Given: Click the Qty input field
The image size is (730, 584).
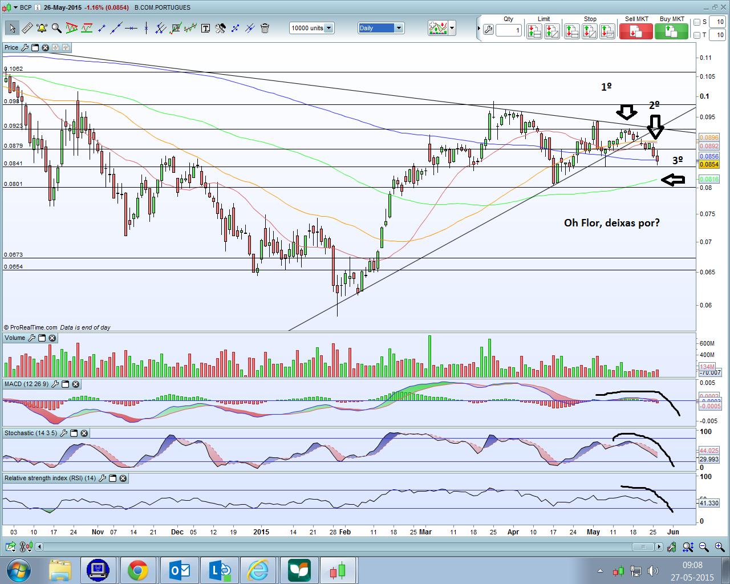Looking at the screenshot, I should click(509, 30).
